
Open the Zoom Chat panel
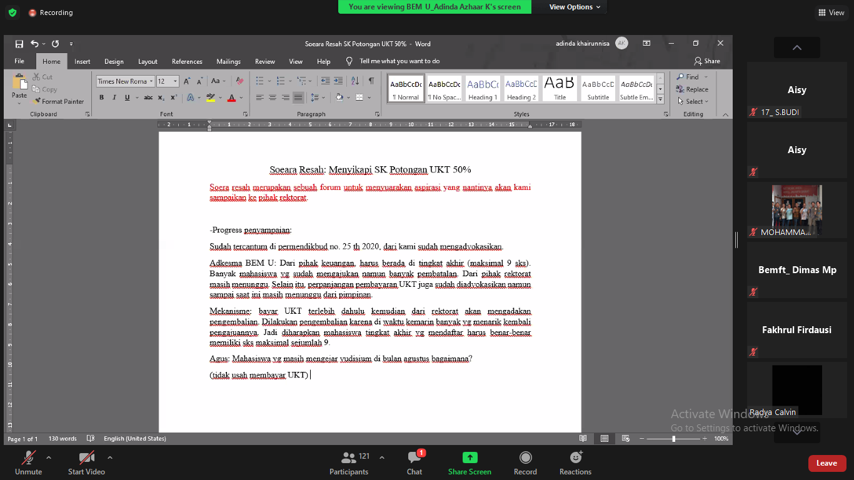pyautogui.click(x=414, y=463)
